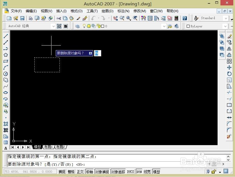Jump to the last layout tab arrow
Viewport: 235px width, 177px height.
(x=28, y=147)
